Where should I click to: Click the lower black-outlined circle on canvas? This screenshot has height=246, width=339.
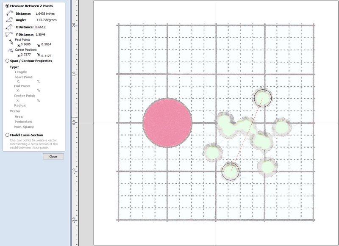pyautogui.click(x=231, y=171)
